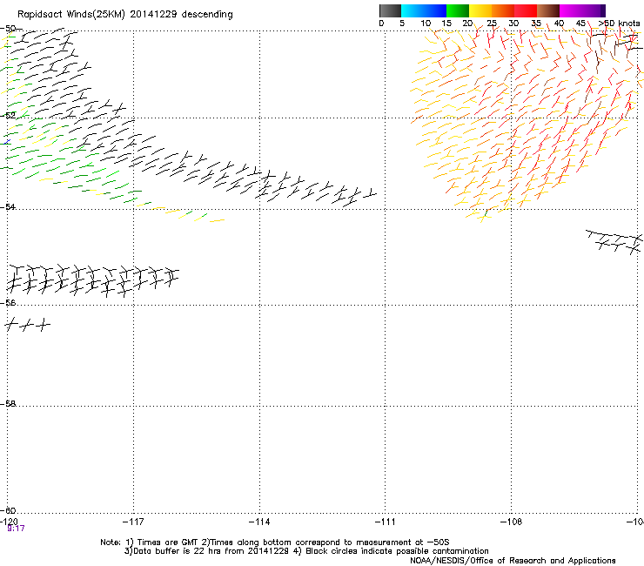Click the red 30-35 knots color segment
This screenshot has height=566, width=644.
click(526, 10)
